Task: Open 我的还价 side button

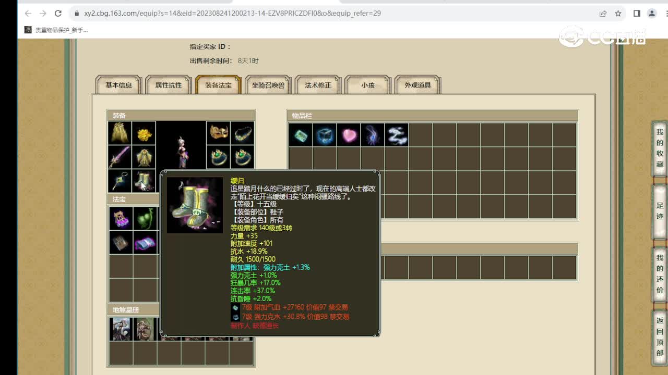Action: [x=660, y=274]
